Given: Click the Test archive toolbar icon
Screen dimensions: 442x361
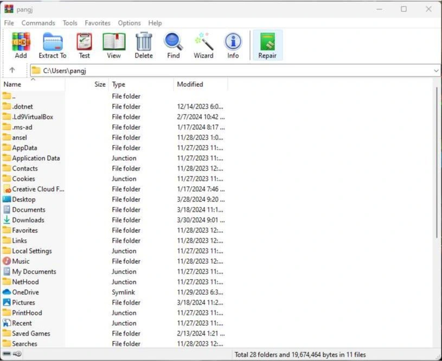Looking at the screenshot, I should [x=84, y=41].
